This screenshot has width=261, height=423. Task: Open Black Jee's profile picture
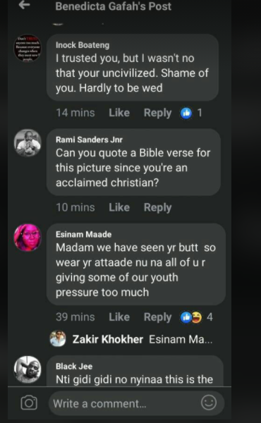pos(28,370)
